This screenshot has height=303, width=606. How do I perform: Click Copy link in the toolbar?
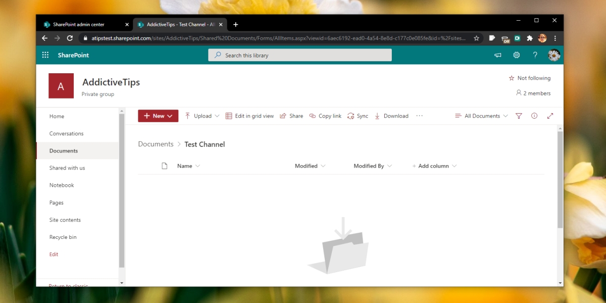[325, 116]
